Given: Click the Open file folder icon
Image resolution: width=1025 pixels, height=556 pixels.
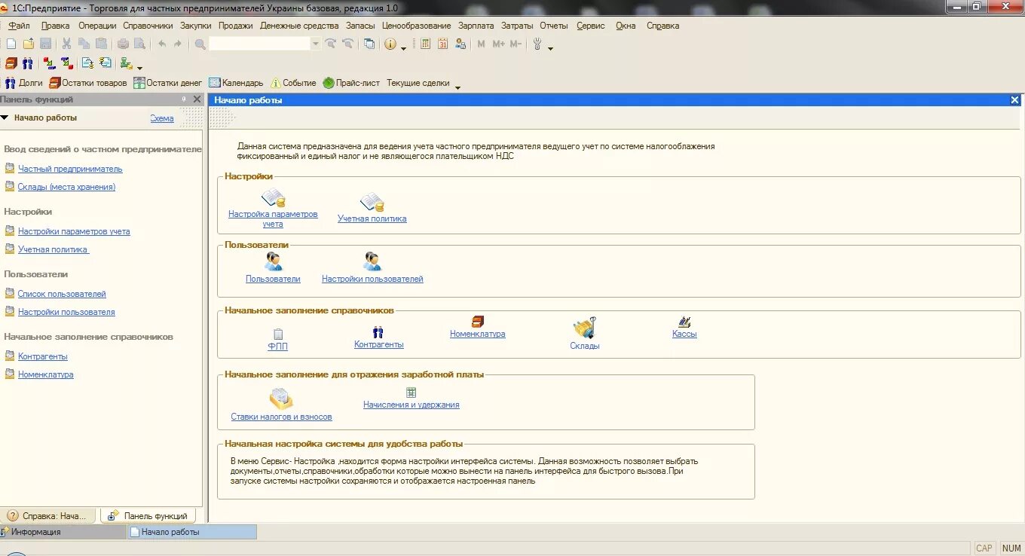Looking at the screenshot, I should [x=29, y=44].
